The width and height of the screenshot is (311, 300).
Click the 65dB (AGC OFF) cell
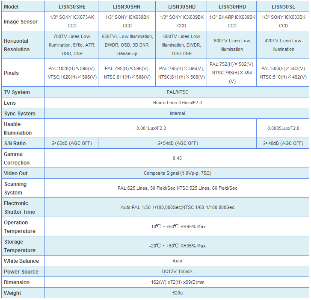(71, 143)
